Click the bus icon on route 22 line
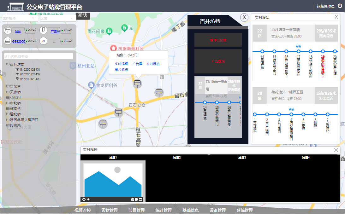The width and height of the screenshot is (345, 214). [298, 46]
